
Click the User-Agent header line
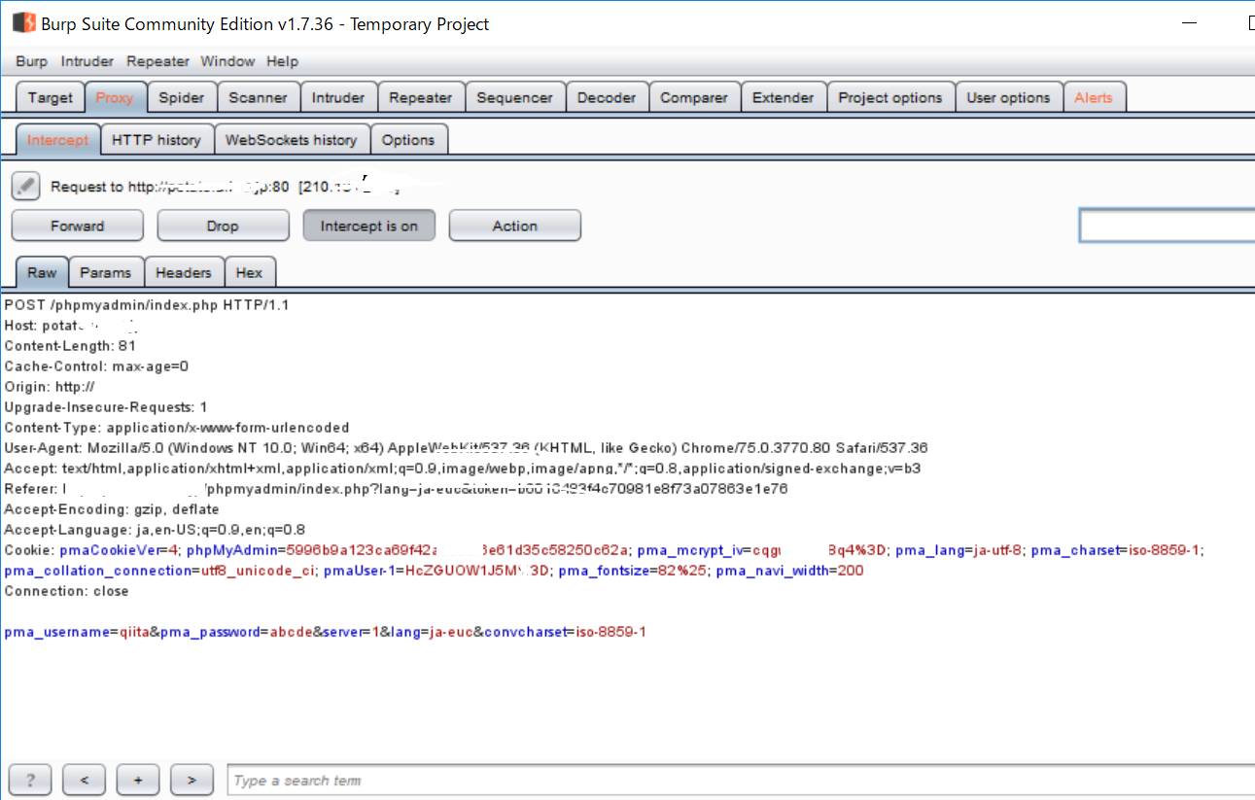click(466, 448)
